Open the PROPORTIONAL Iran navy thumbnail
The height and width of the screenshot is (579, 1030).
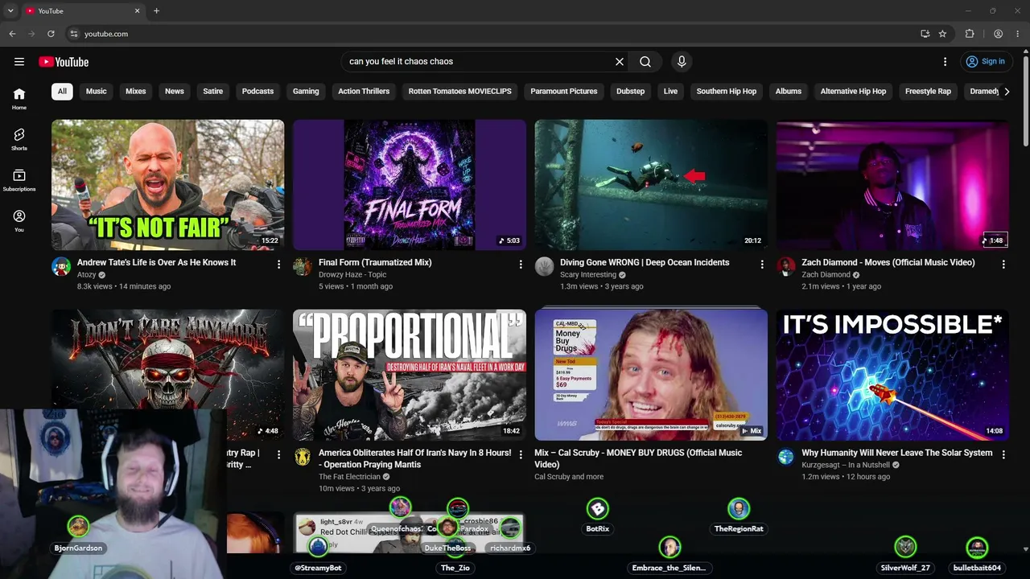410,375
